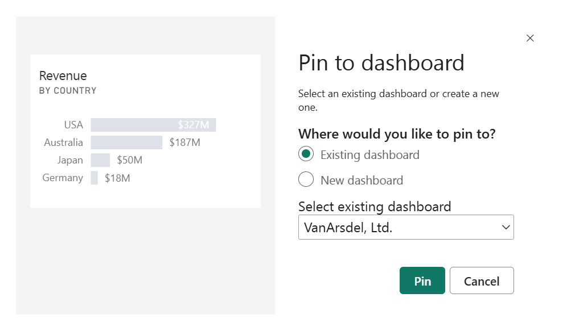Screen dimensions: 571x331
Task: Click the $187M value label
Action: coord(185,143)
